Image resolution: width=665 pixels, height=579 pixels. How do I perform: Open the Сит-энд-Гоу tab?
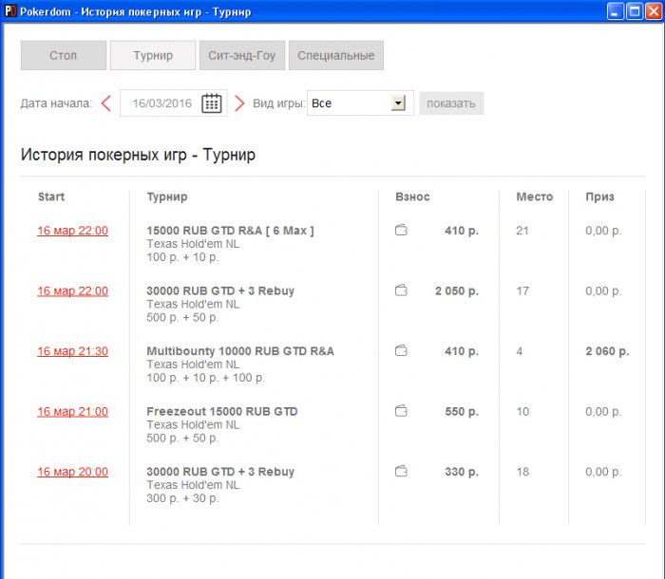[x=242, y=56]
